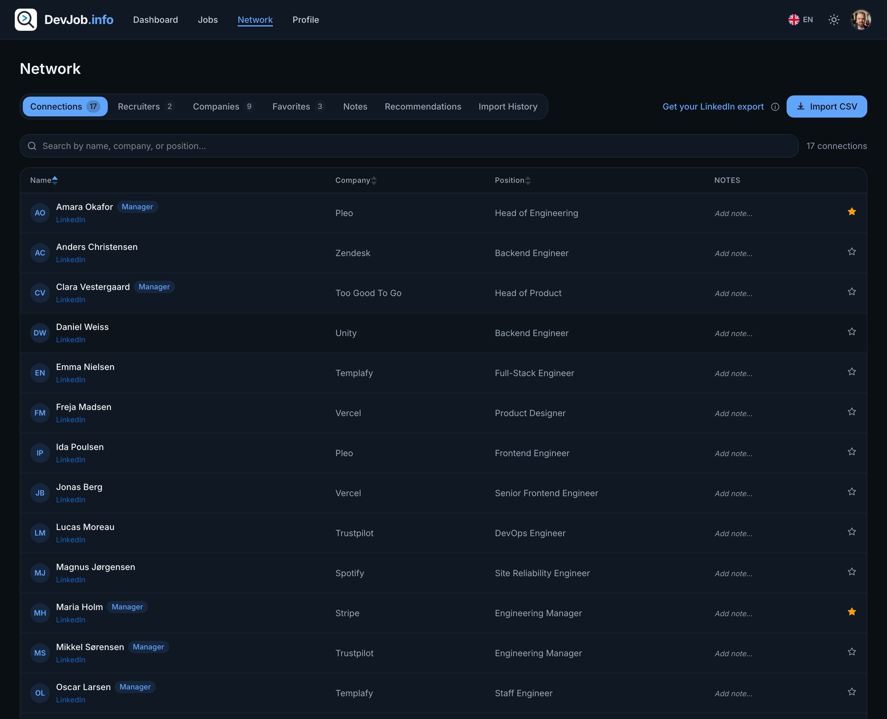Open the Recommendations tab

point(423,106)
